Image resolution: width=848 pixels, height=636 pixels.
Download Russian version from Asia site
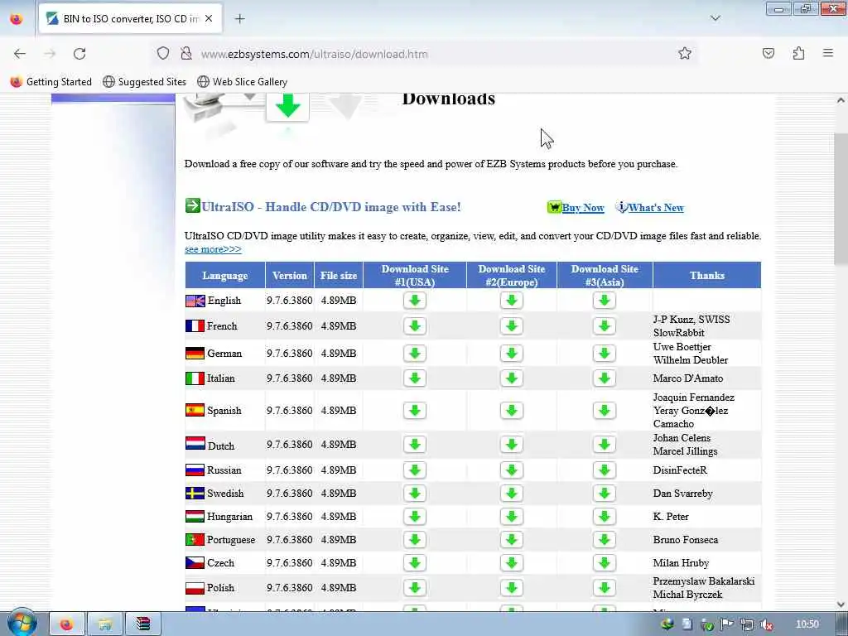point(604,470)
